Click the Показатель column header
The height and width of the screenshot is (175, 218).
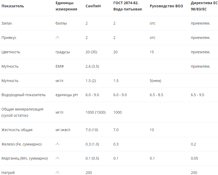[x=13, y=6]
